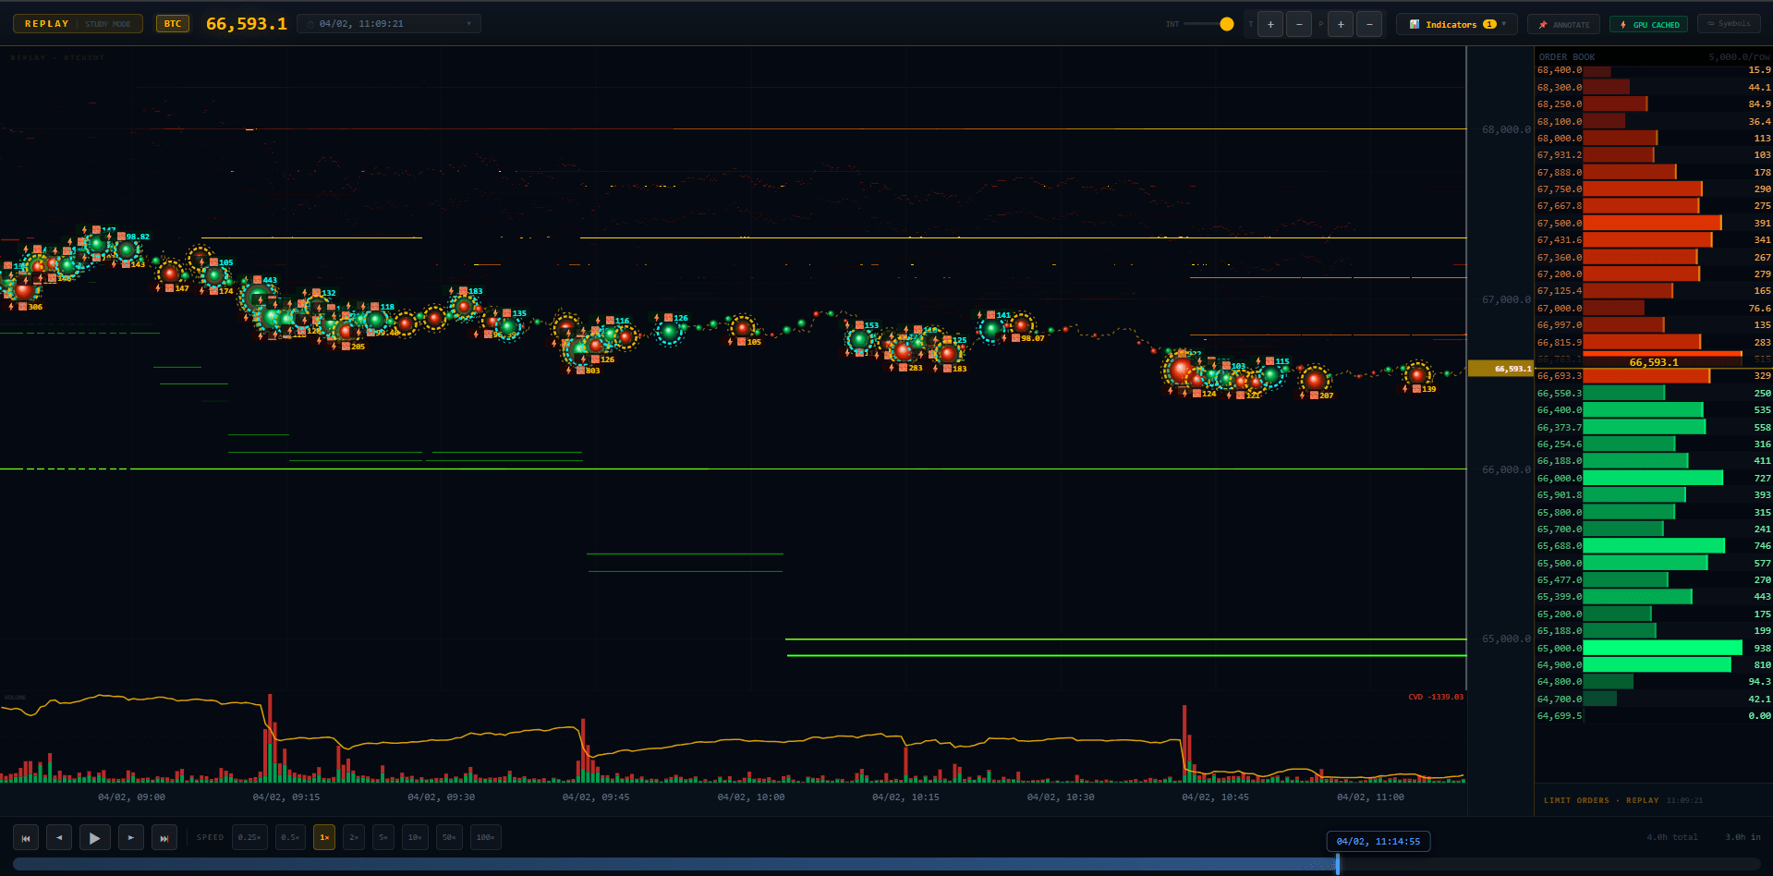Set replay speed to 2x

click(x=353, y=837)
